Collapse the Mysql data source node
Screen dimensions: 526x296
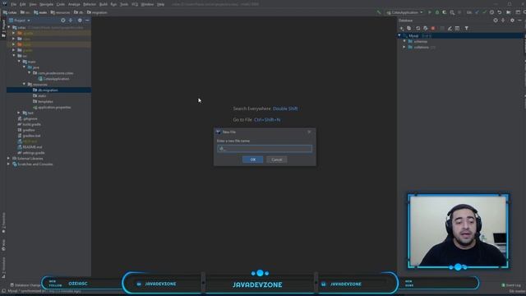[x=399, y=35]
